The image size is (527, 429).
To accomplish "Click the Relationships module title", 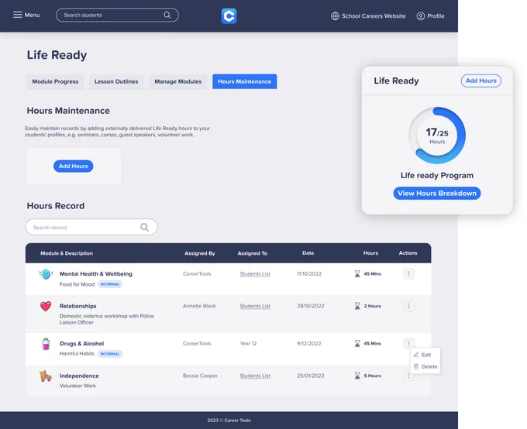I will [x=78, y=306].
